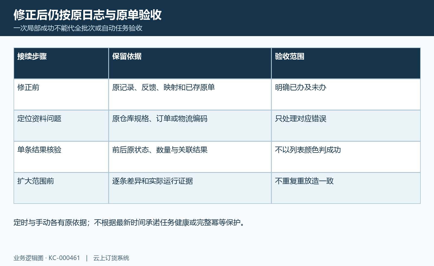Click the footer text 业务逻辑图 · KC-000461

click(47, 258)
